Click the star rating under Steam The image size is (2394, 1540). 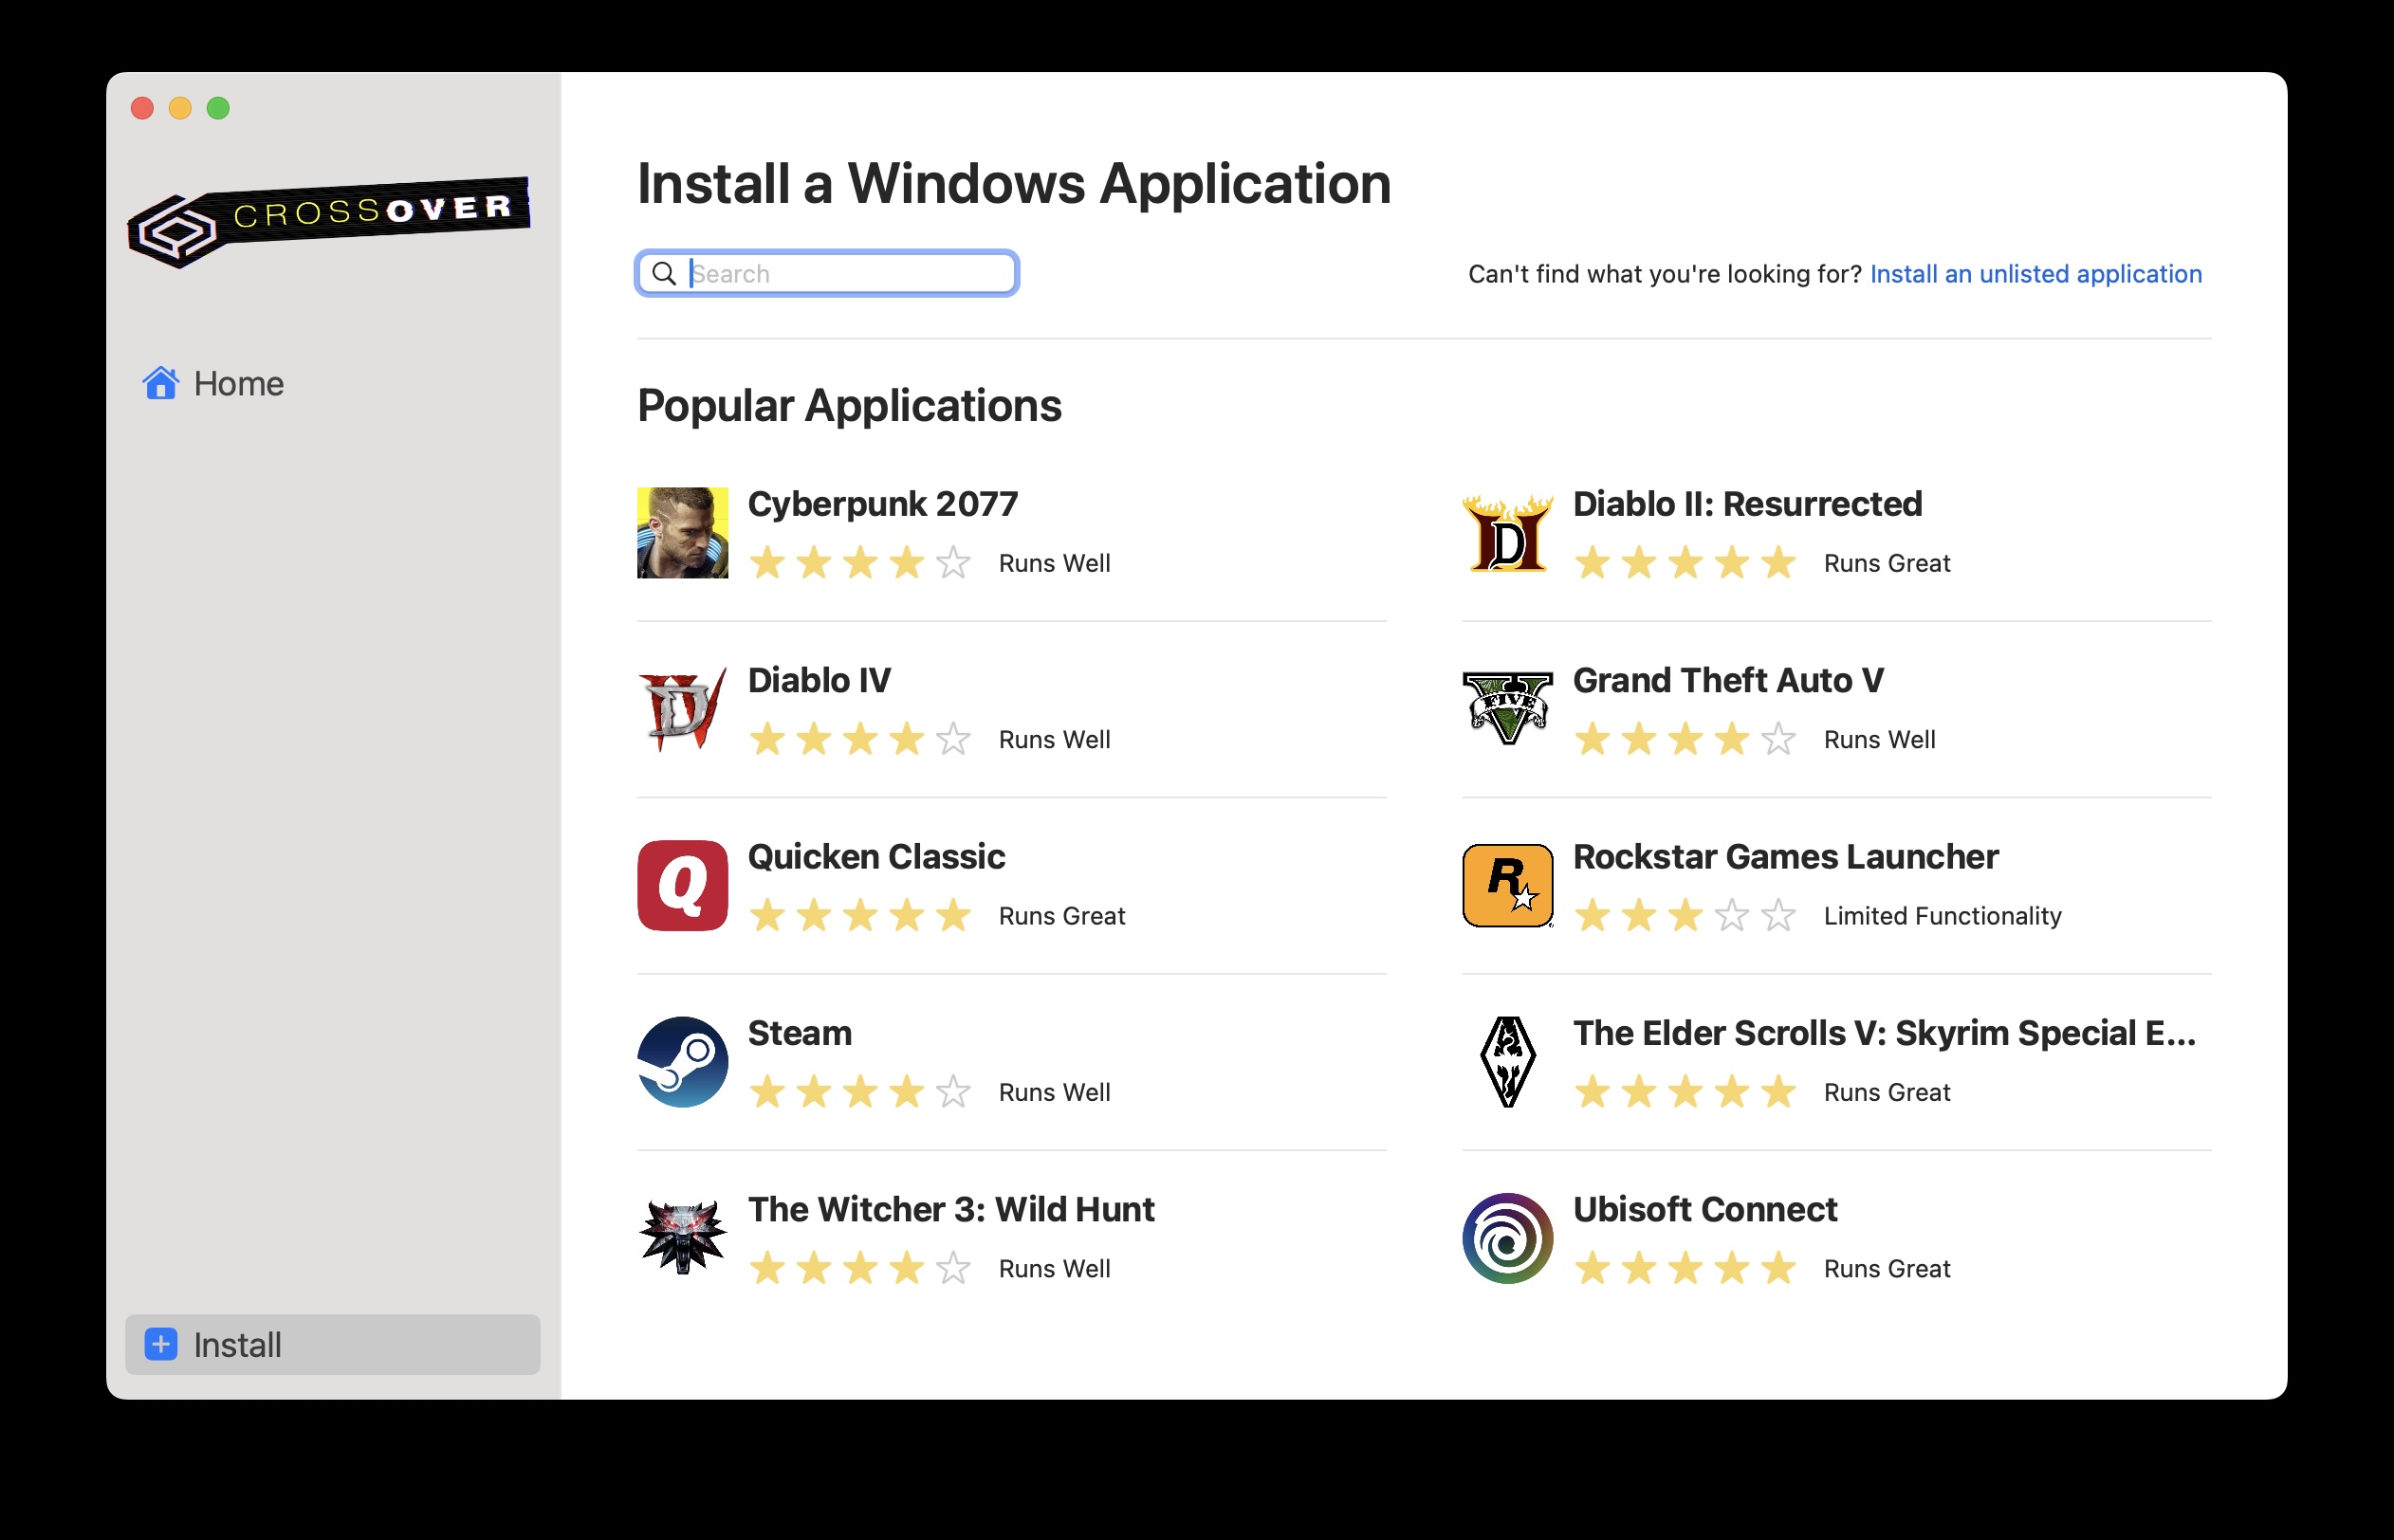pos(859,1092)
